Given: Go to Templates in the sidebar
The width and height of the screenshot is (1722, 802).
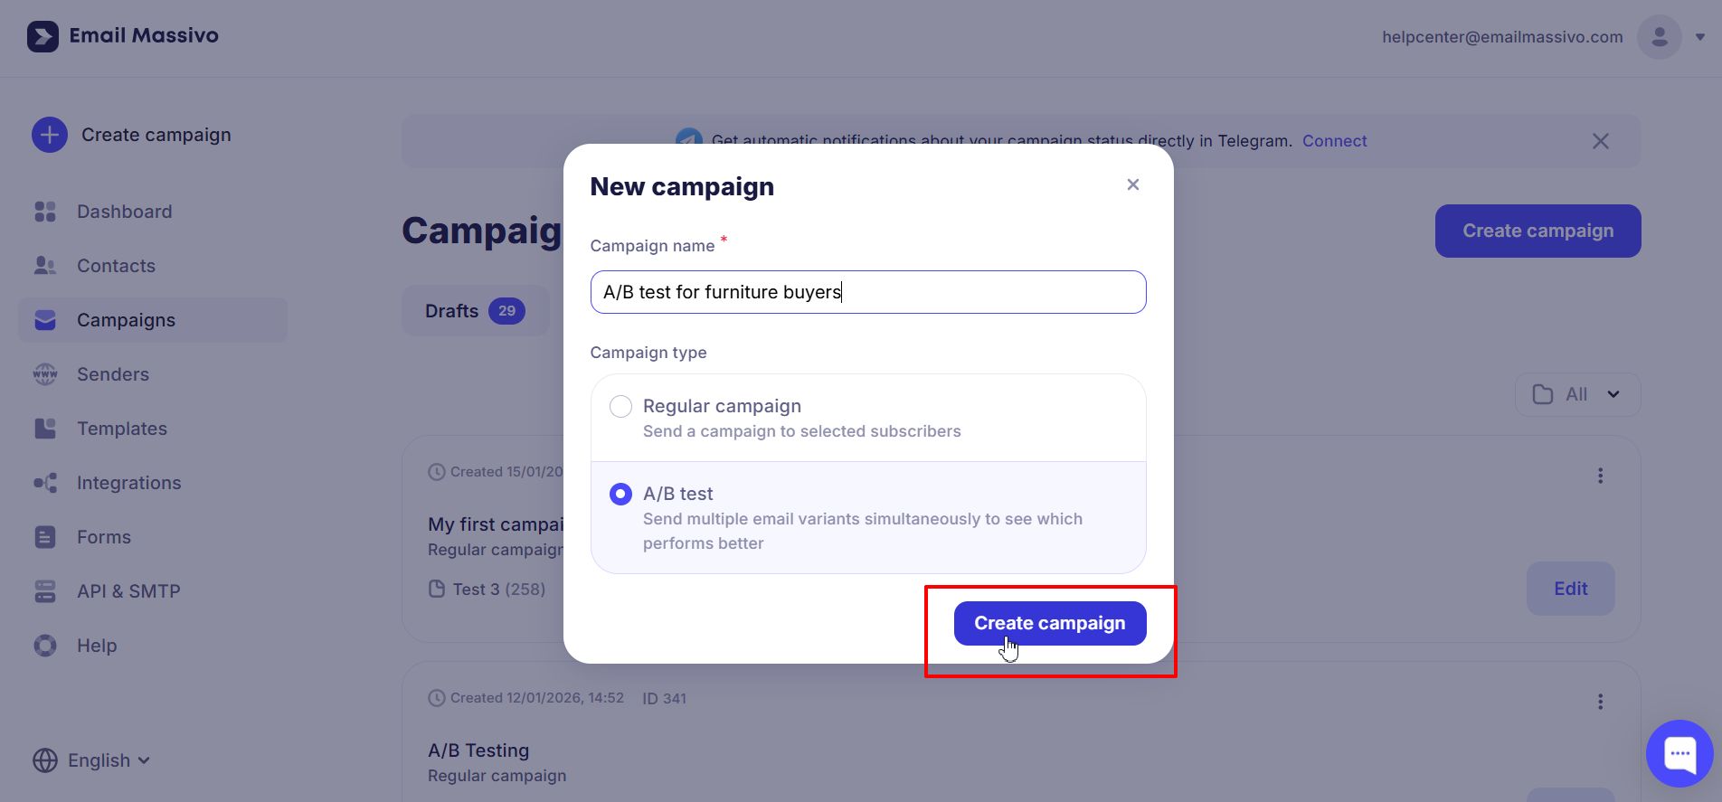Looking at the screenshot, I should 122,429.
